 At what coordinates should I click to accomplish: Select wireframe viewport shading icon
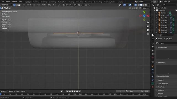coord(139,5)
